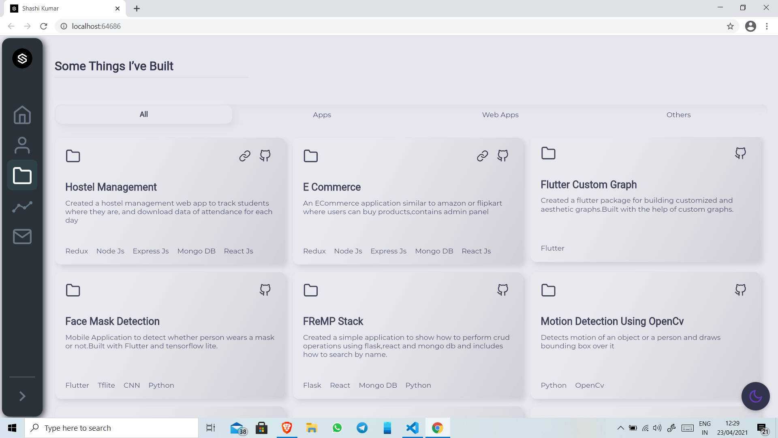Select the Others filter tab
The image size is (778, 438).
(678, 115)
